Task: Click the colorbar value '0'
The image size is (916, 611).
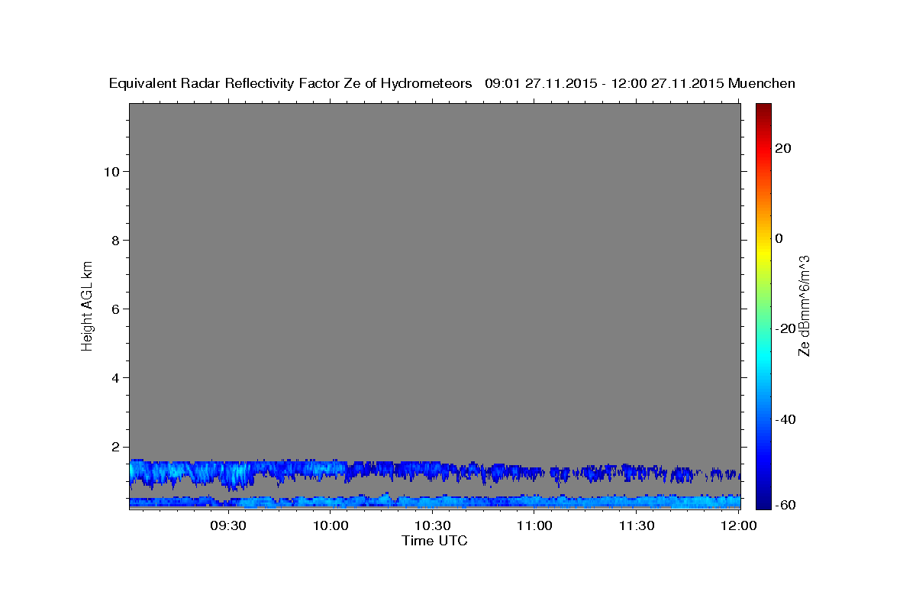Action: coord(779,238)
